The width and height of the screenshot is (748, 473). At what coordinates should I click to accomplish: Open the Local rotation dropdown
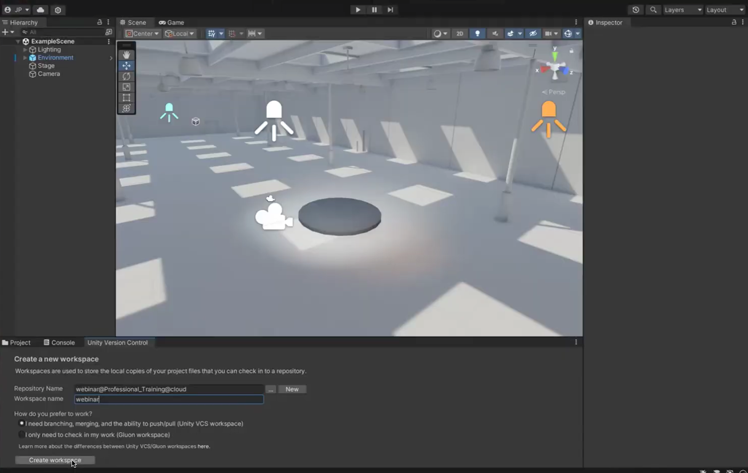[180, 34]
